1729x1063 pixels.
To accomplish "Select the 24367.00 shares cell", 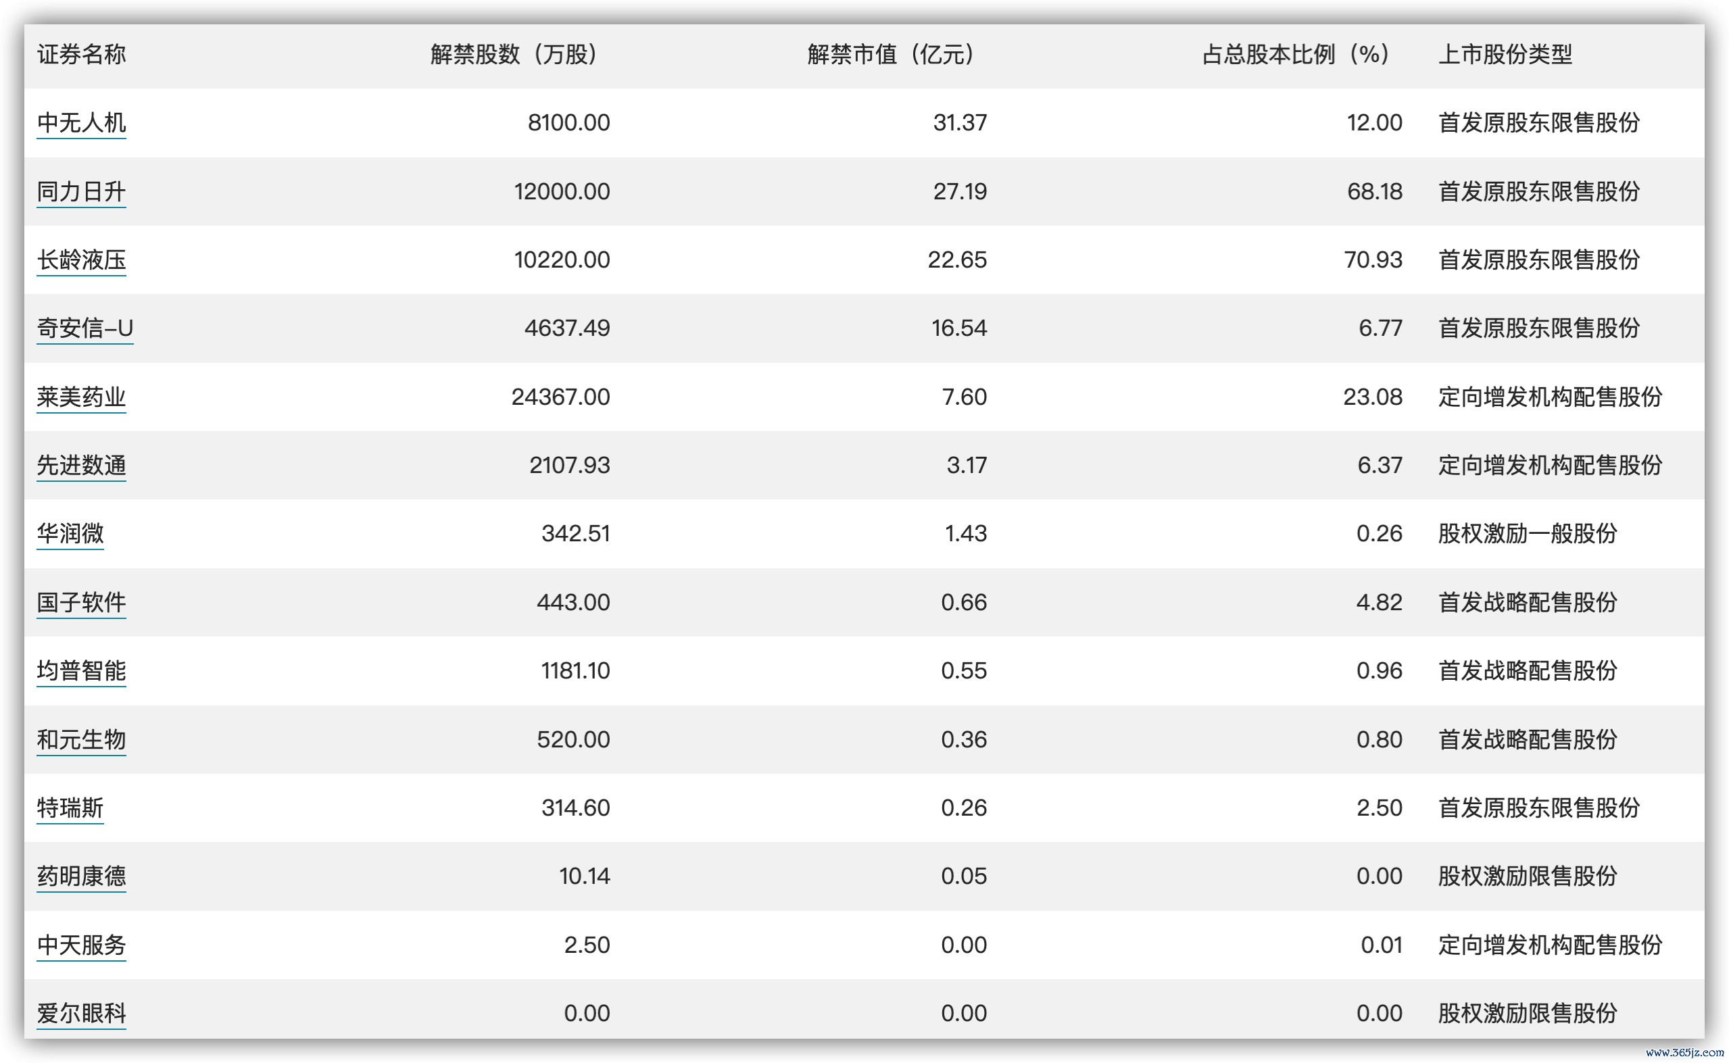I will (560, 397).
